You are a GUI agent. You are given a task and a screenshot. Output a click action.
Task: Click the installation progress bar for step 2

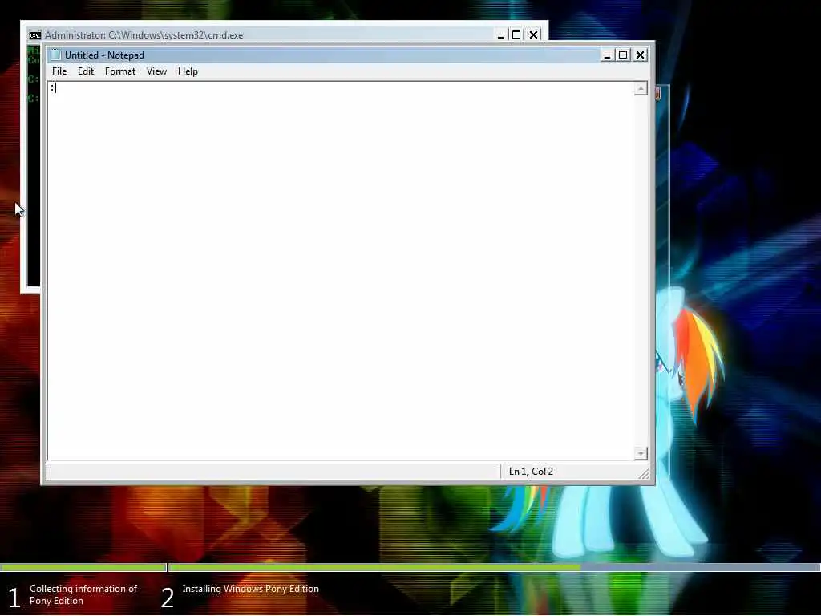click(494, 567)
